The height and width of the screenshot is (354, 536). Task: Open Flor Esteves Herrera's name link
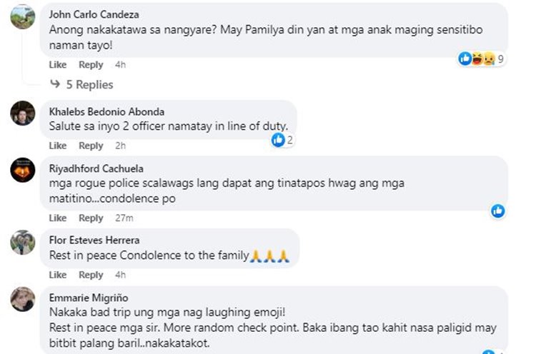[x=94, y=240]
